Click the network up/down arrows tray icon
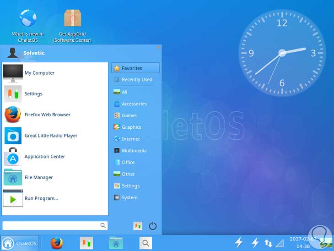 tap(268, 243)
